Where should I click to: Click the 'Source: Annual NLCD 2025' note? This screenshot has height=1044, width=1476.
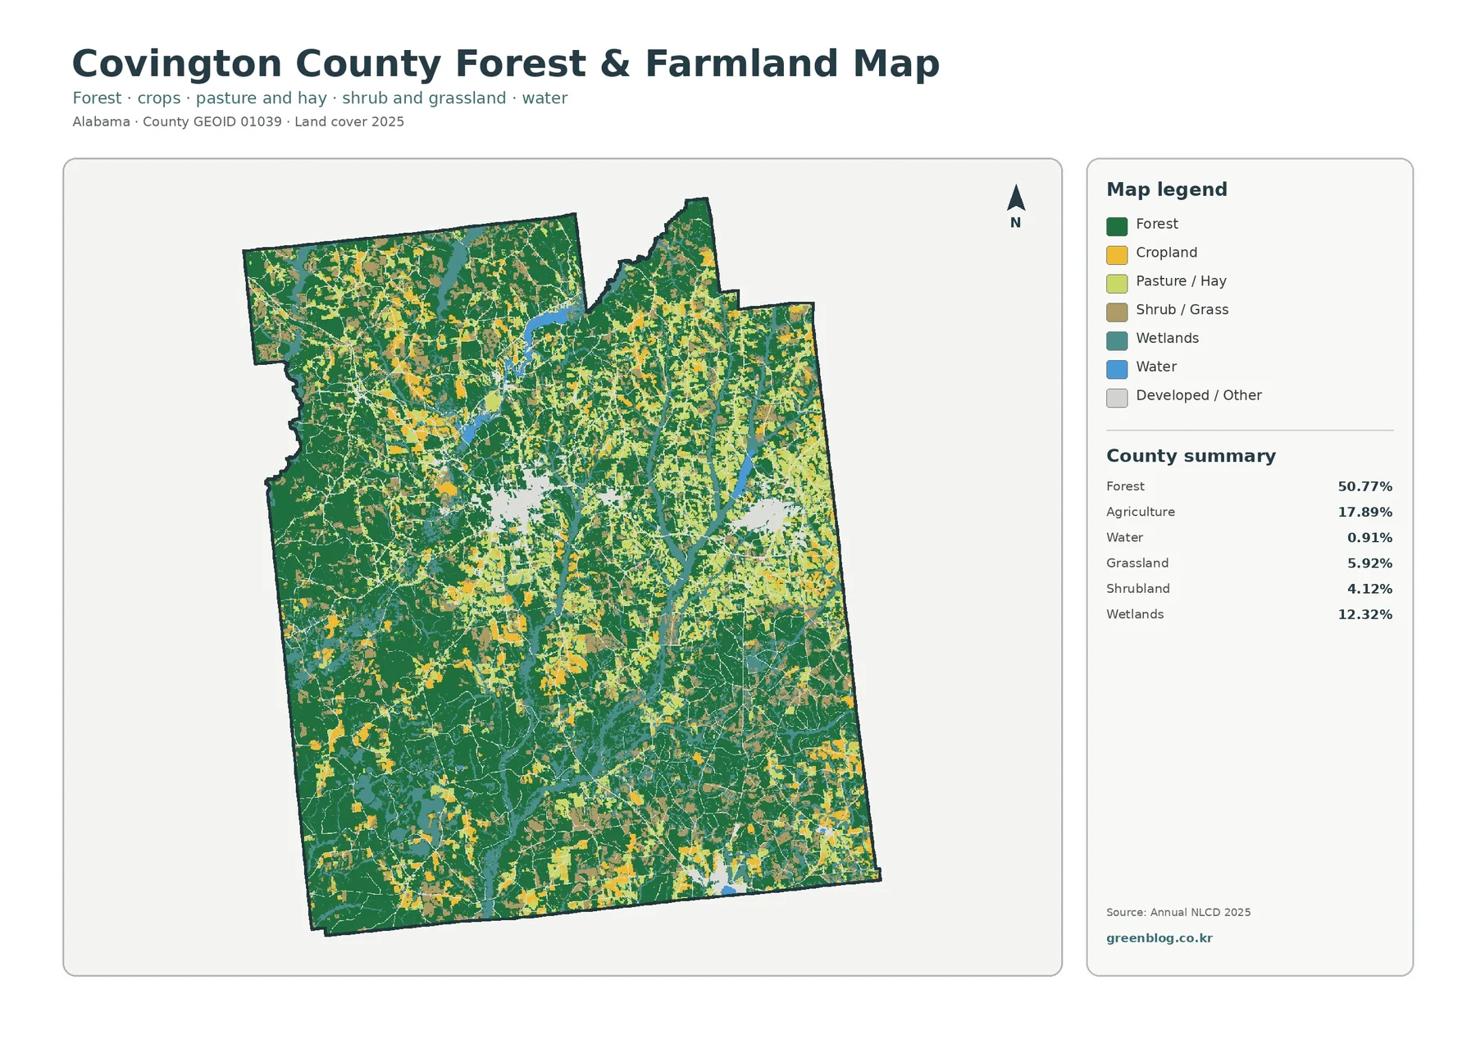coord(1178,913)
